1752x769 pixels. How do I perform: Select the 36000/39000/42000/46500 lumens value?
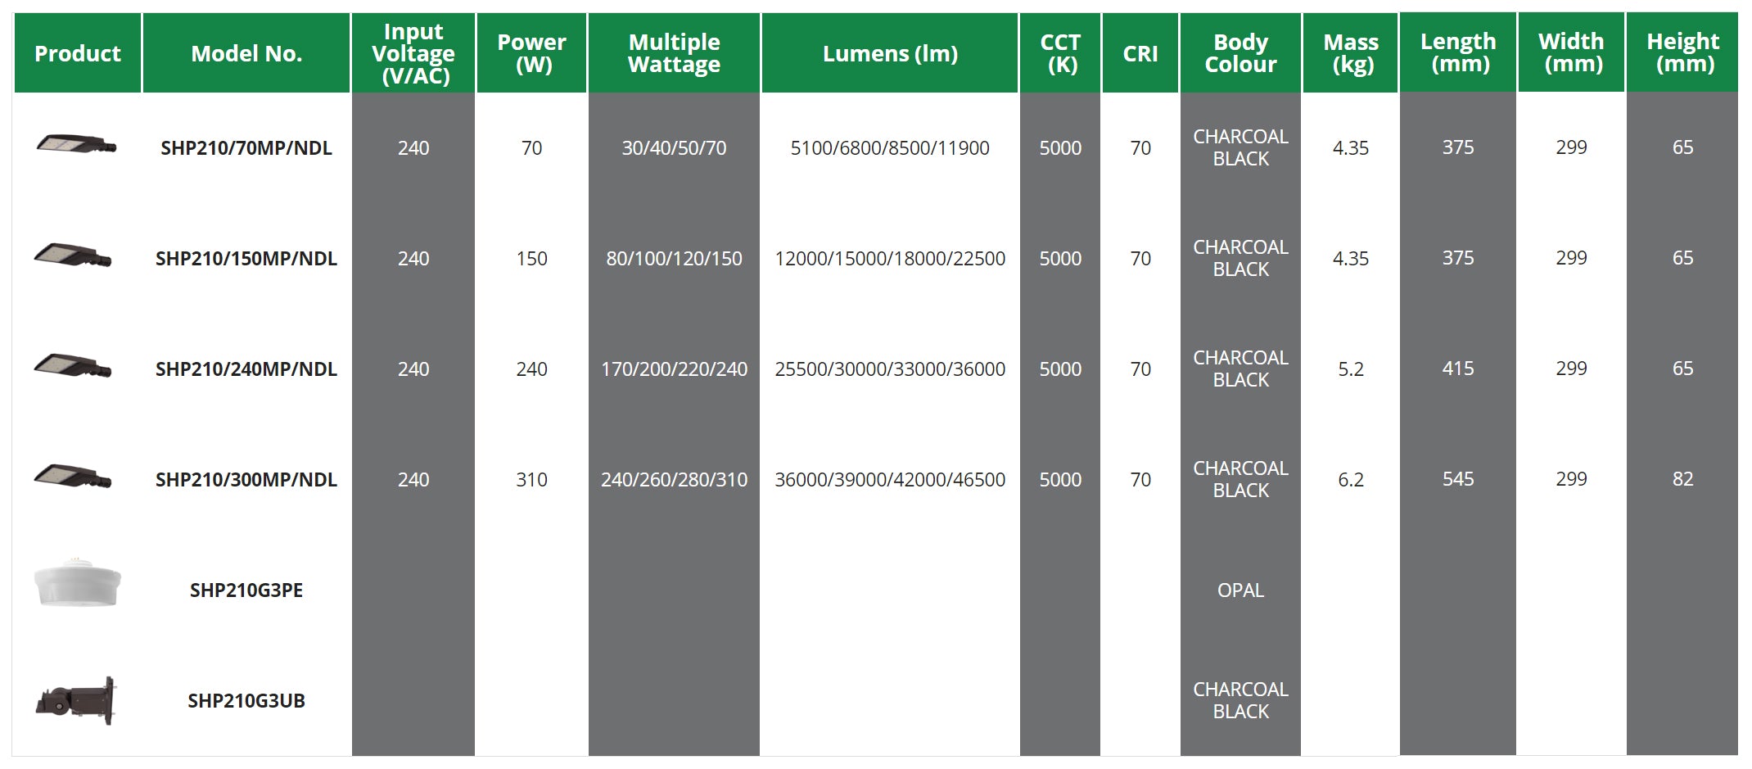click(890, 480)
